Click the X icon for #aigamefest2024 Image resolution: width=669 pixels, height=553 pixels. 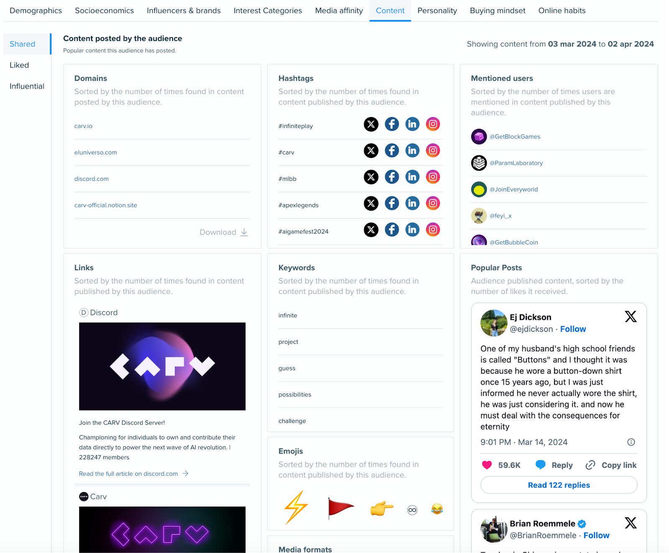(371, 229)
